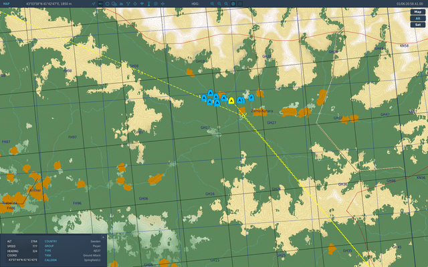Image resolution: width=428 pixels, height=267 pixels.
Task: Click the zoom in magnifier
Action: pyautogui.click(x=212, y=4)
